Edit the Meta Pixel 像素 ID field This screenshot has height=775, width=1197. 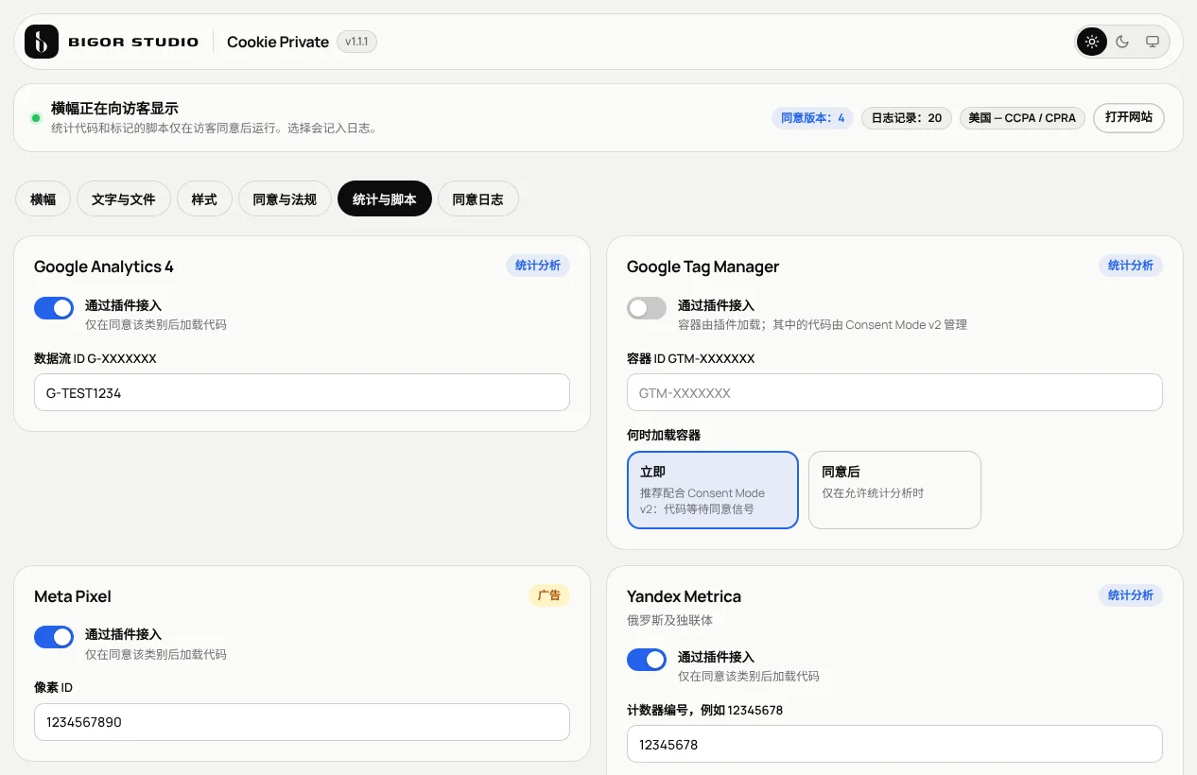(x=302, y=722)
